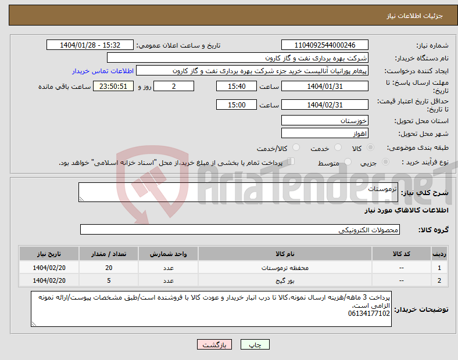458x360 pixels.
Task: Toggle the اسناد خزانه اسلامی payment checkbox
Action: click(x=291, y=161)
